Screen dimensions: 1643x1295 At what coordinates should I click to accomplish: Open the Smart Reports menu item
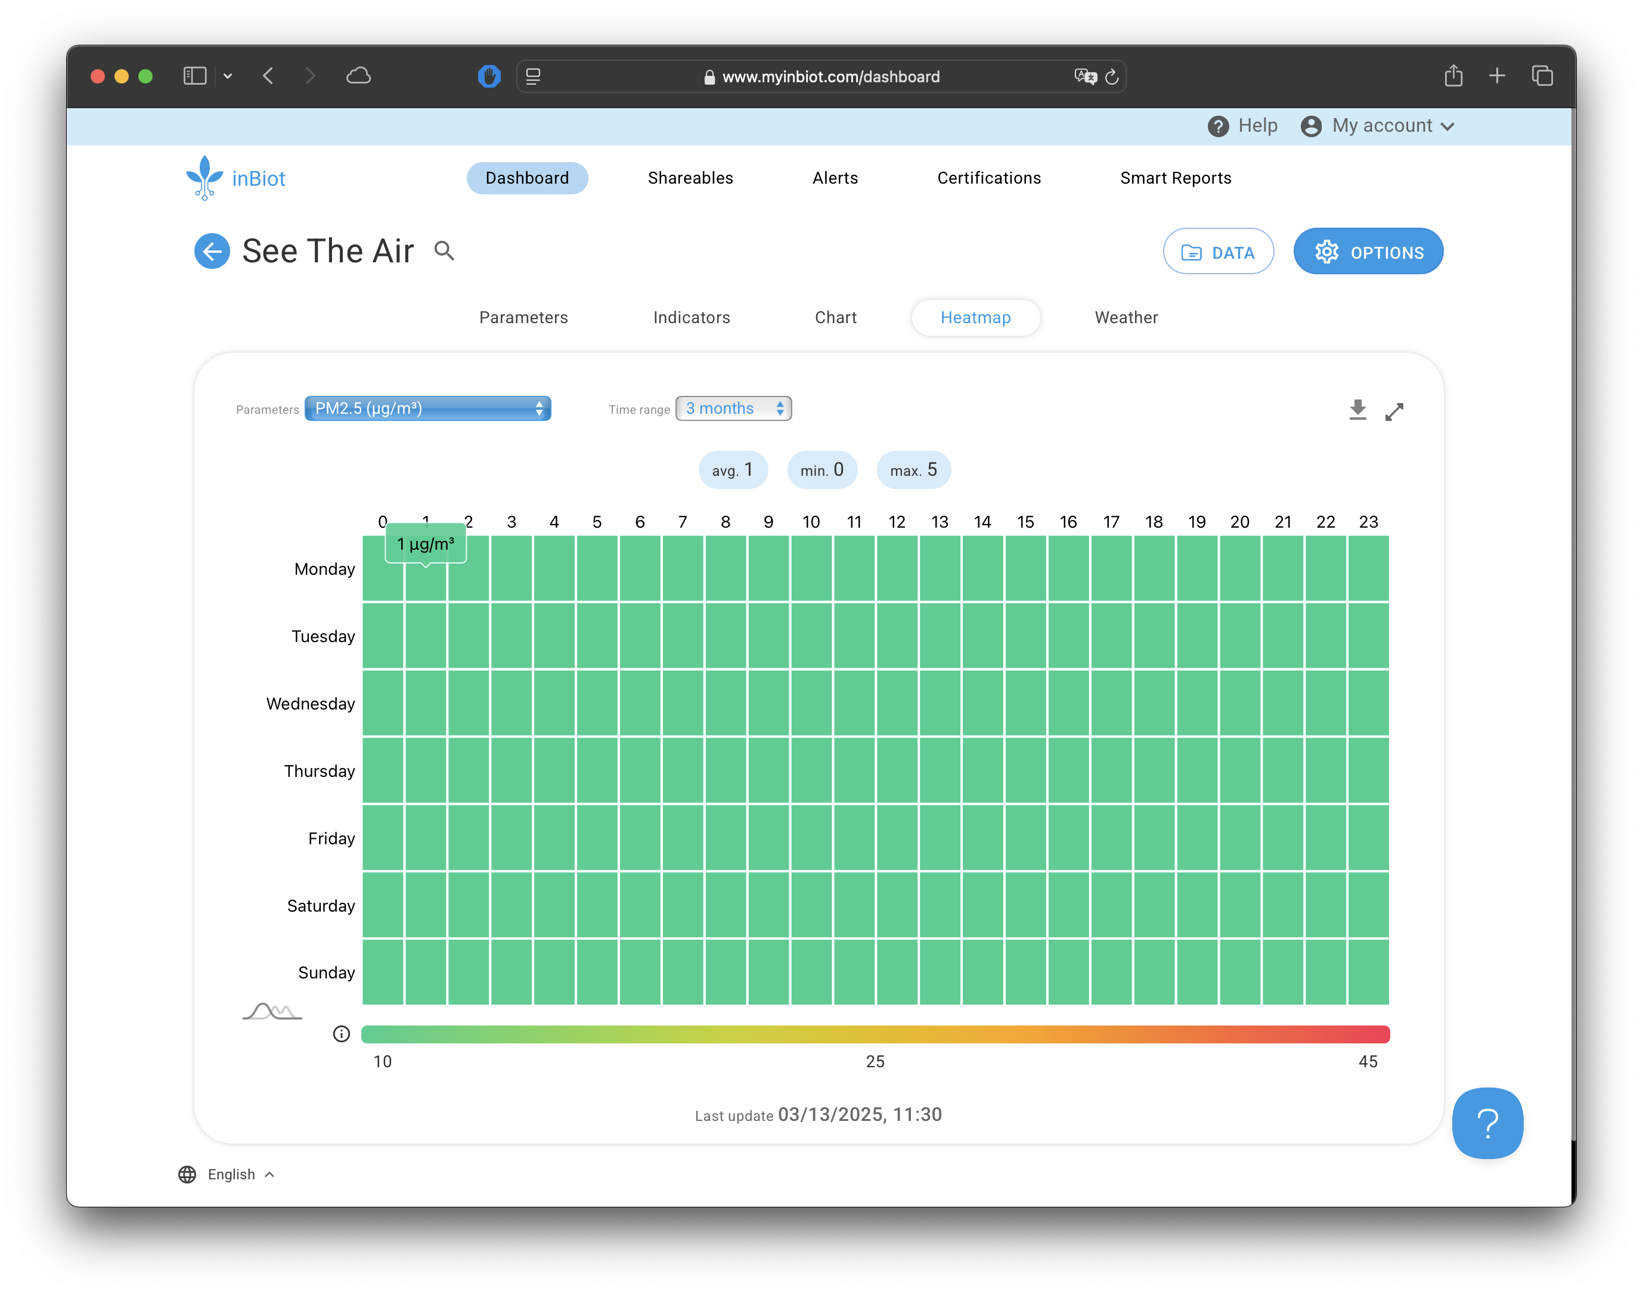[x=1175, y=178]
